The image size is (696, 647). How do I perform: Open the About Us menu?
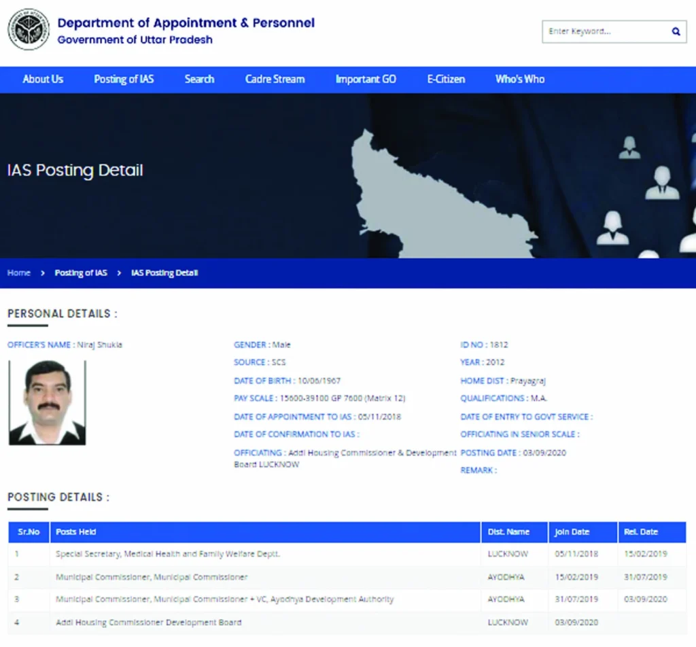(43, 79)
